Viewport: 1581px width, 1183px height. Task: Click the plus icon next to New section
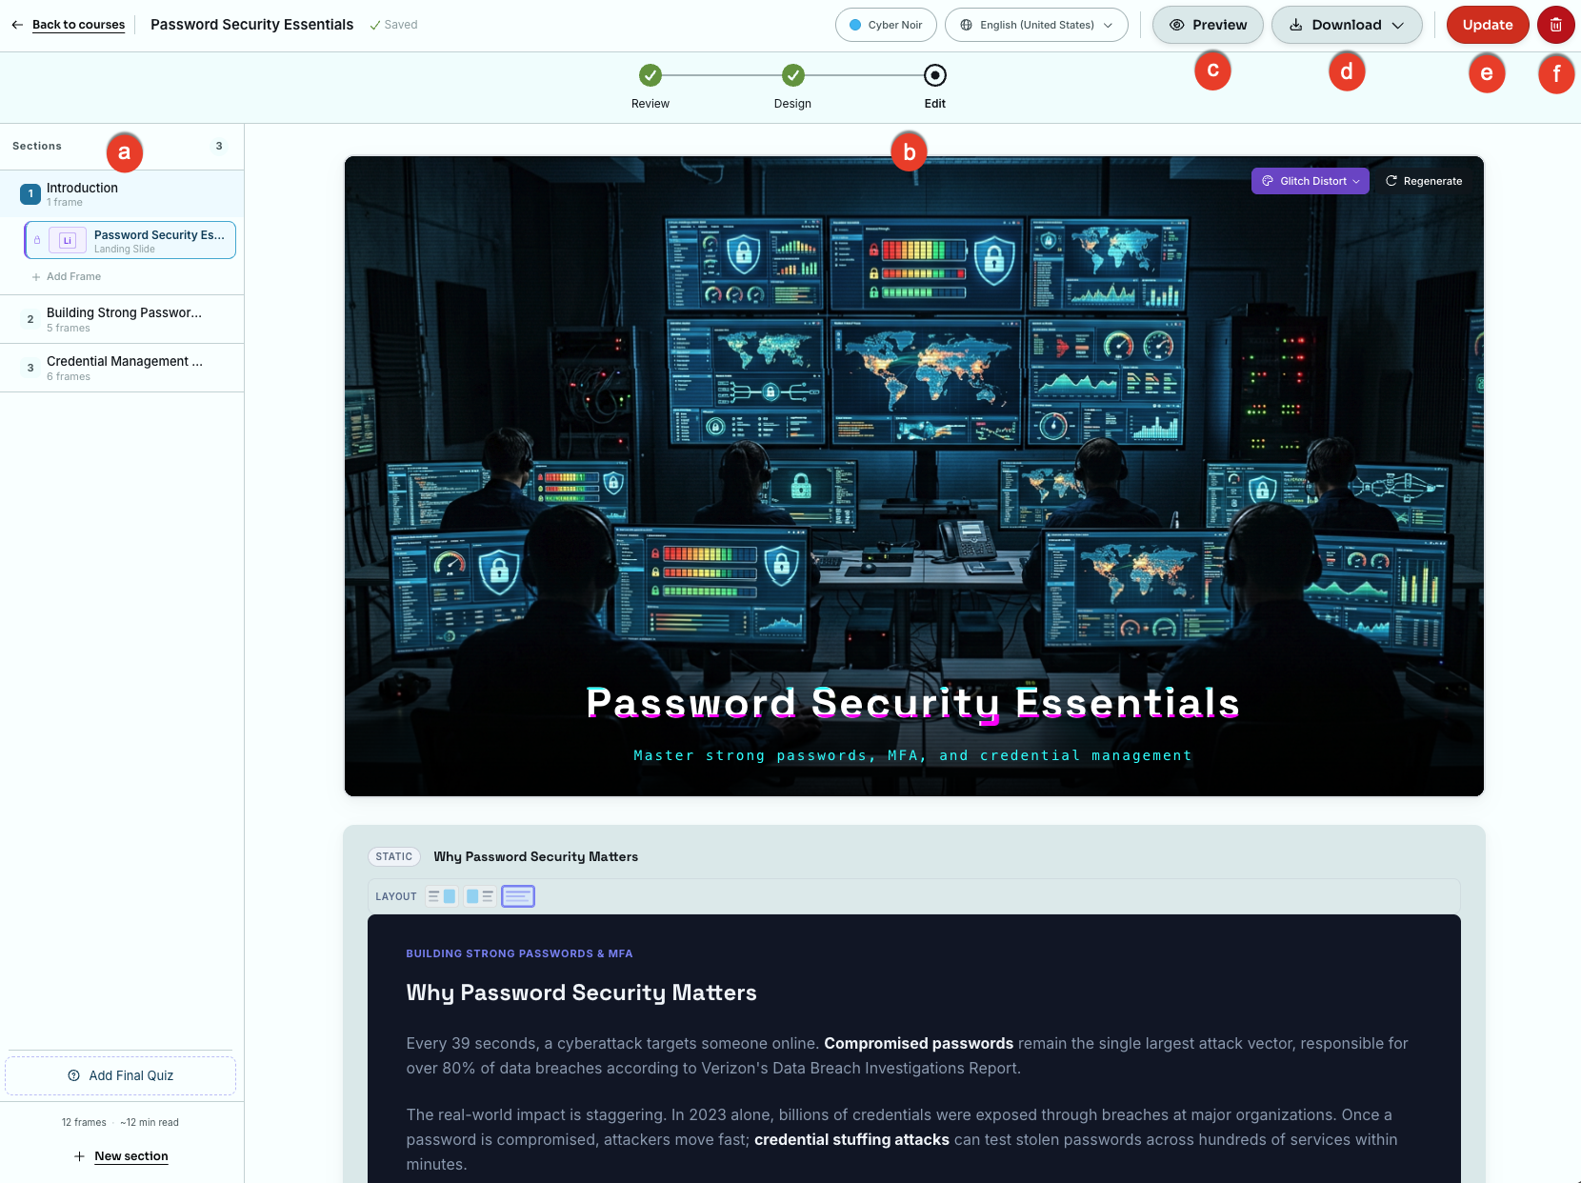pyautogui.click(x=79, y=1156)
